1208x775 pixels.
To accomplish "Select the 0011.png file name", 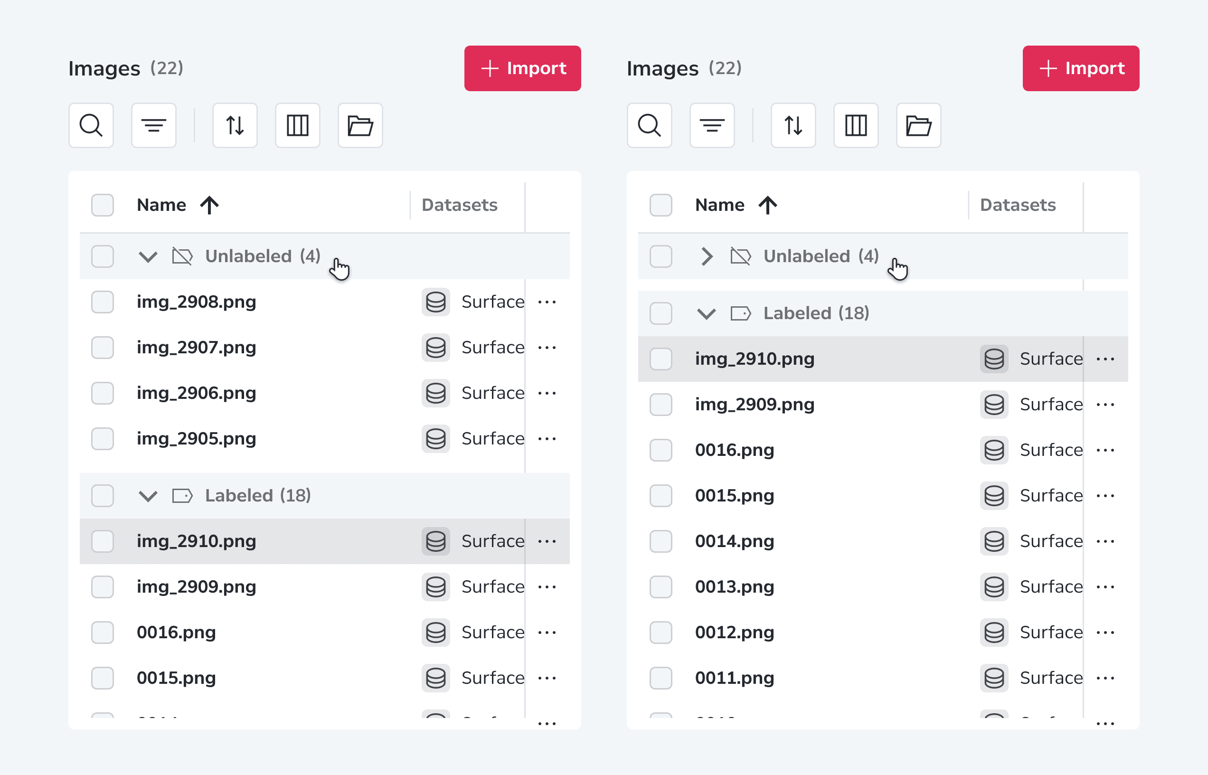I will (735, 678).
